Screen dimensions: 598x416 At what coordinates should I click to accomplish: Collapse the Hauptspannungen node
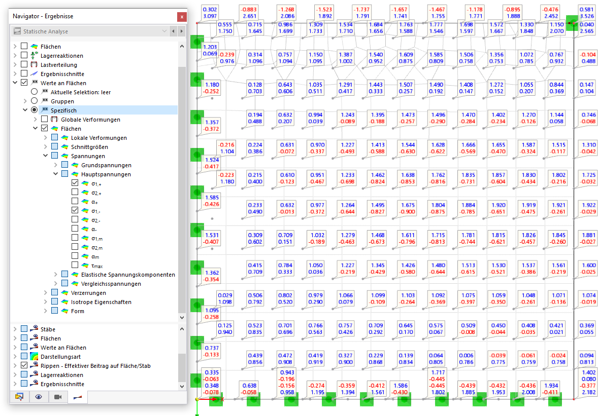(56, 174)
